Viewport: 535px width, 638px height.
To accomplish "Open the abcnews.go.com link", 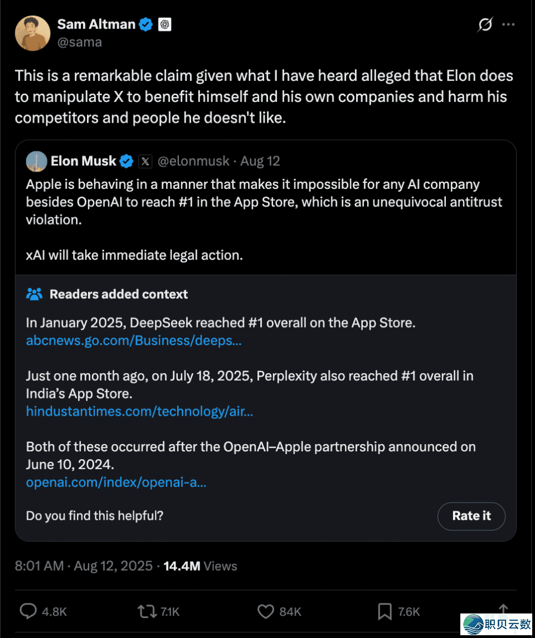I will click(x=134, y=340).
